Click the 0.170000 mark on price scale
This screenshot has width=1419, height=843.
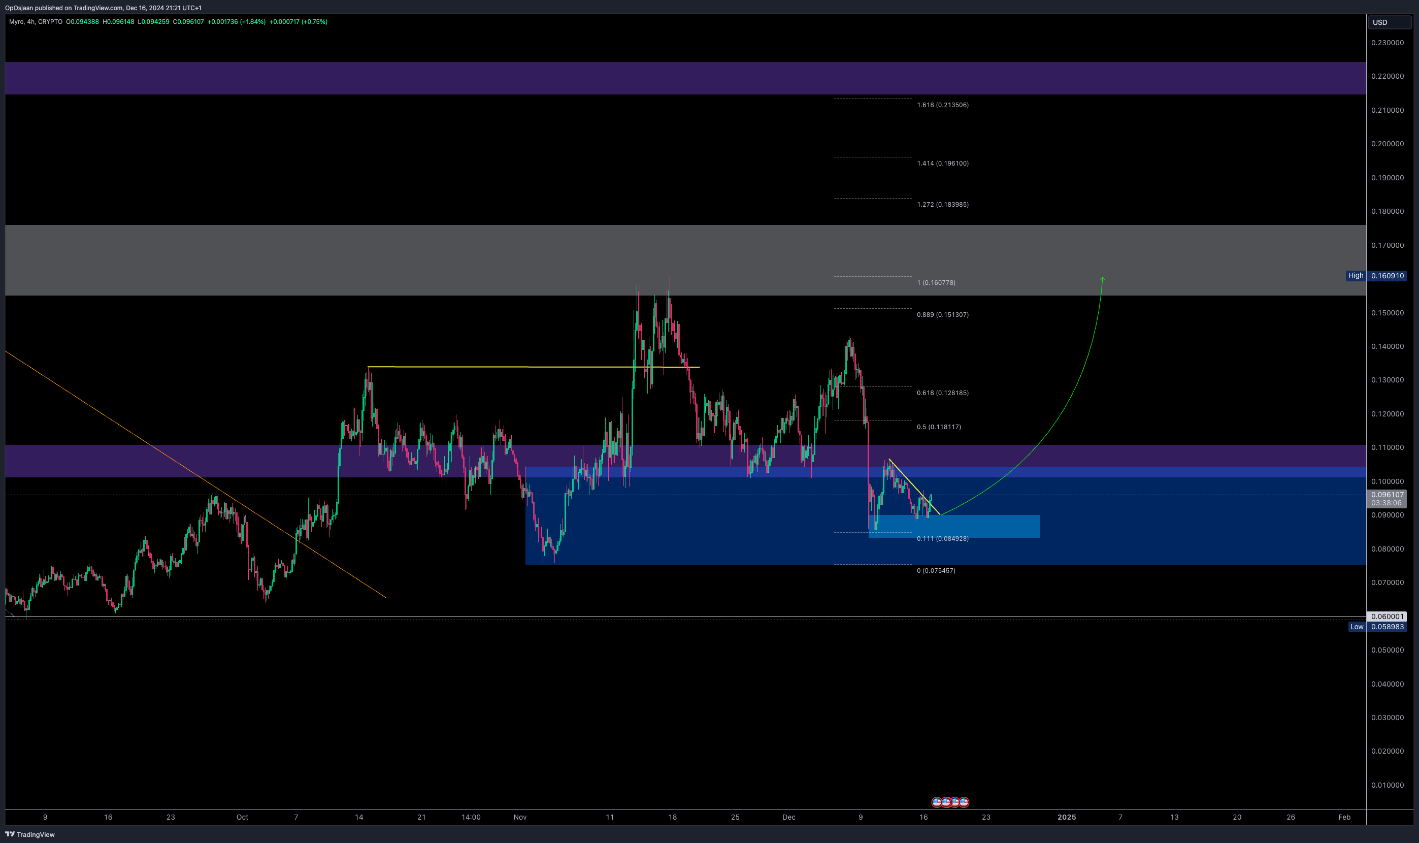coord(1387,245)
